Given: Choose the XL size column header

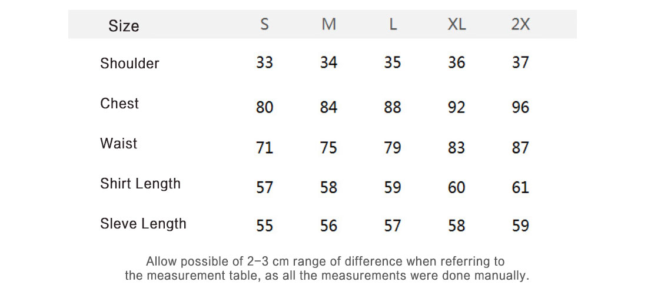Looking at the screenshot, I should pos(457,25).
